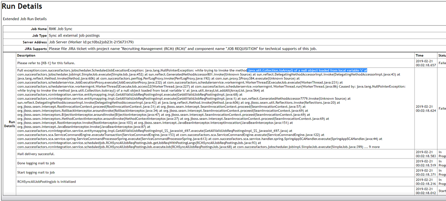Click the timestamp 00:02:18.624

click(426, 111)
